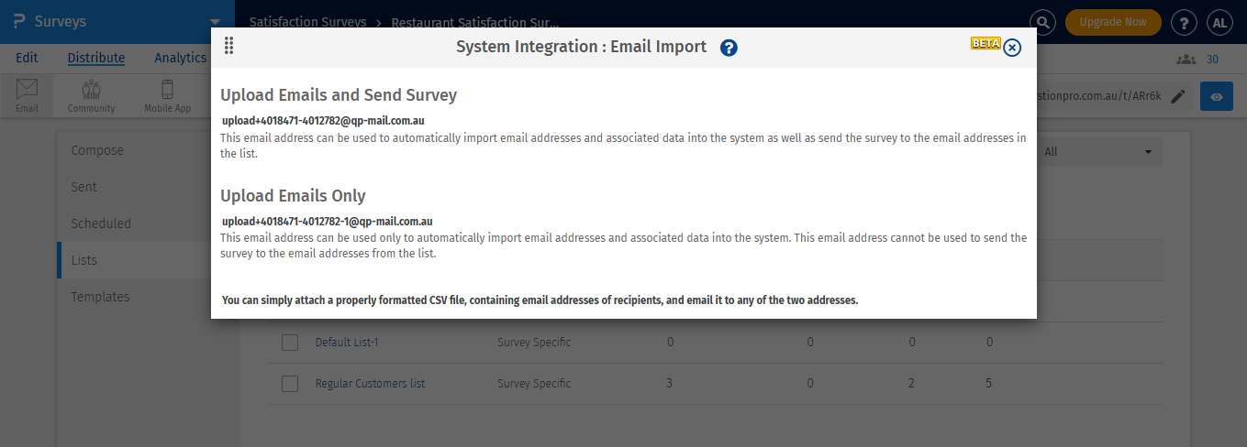The width and height of the screenshot is (1247, 447).
Task: Click the blue eye preview button
Action: click(x=1217, y=96)
